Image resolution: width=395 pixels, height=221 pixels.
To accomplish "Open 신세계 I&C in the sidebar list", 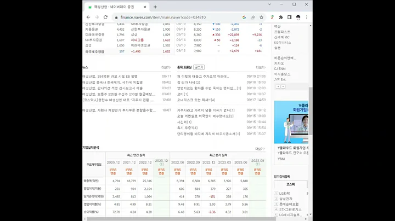I will 281,37.
